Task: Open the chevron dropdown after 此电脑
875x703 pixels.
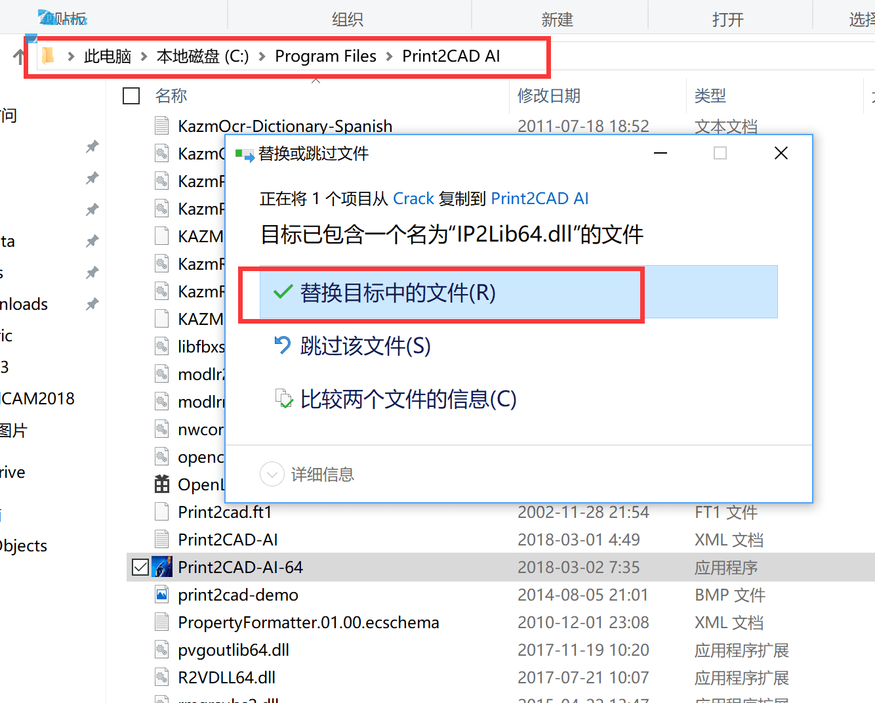Action: click(144, 56)
